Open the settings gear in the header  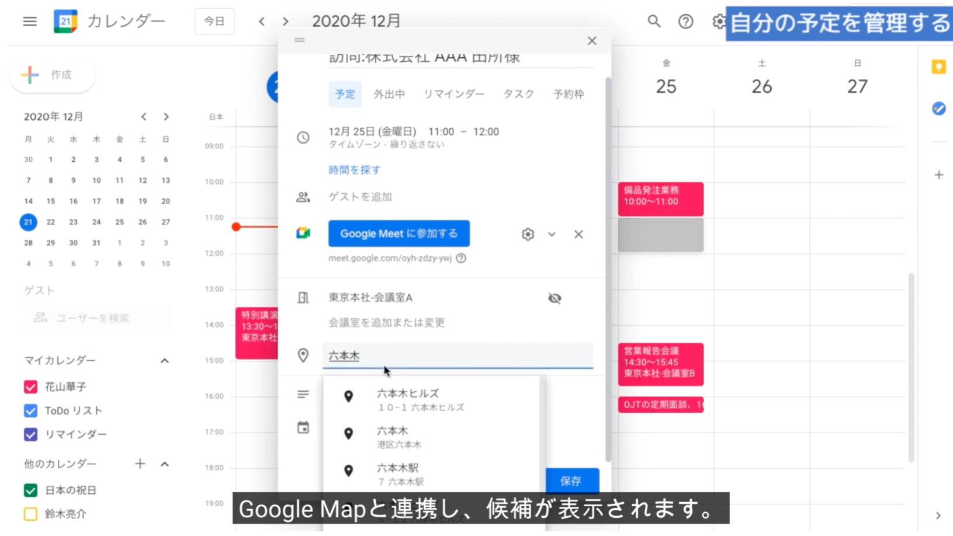[719, 22]
